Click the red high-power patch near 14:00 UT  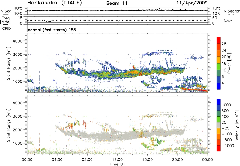[133, 67]
